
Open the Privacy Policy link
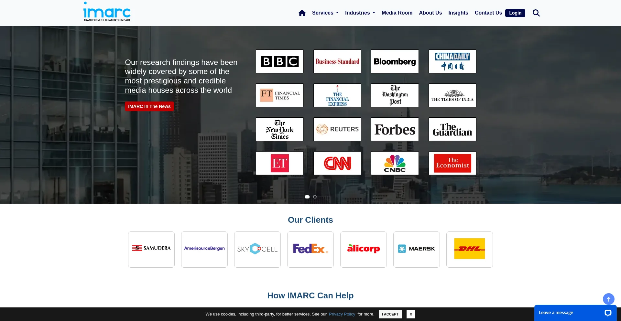[342, 314]
